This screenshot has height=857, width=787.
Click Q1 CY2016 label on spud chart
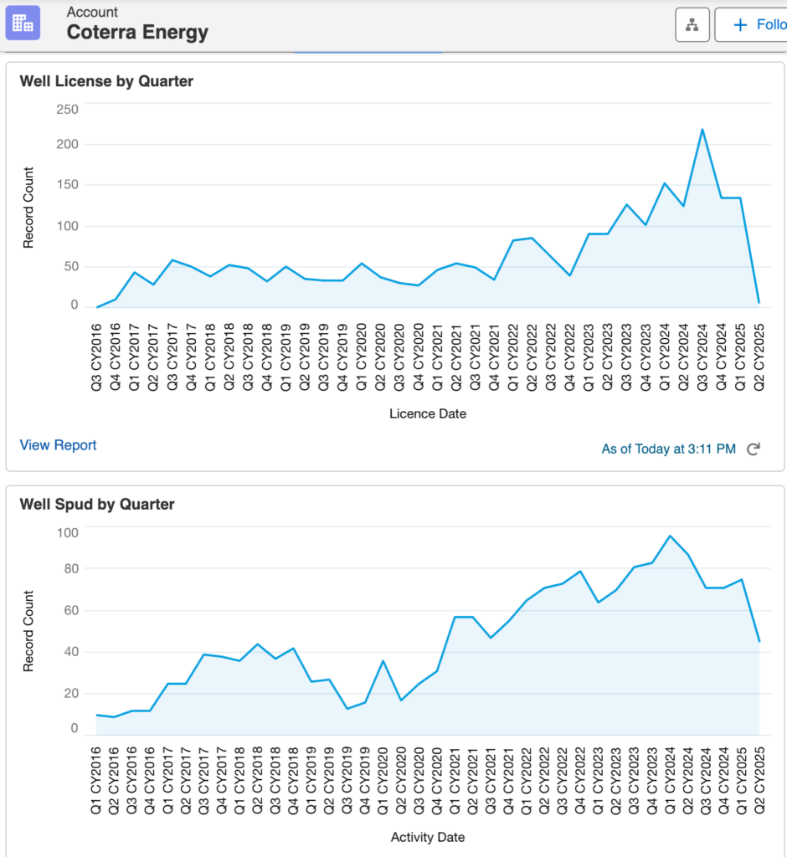point(96,781)
